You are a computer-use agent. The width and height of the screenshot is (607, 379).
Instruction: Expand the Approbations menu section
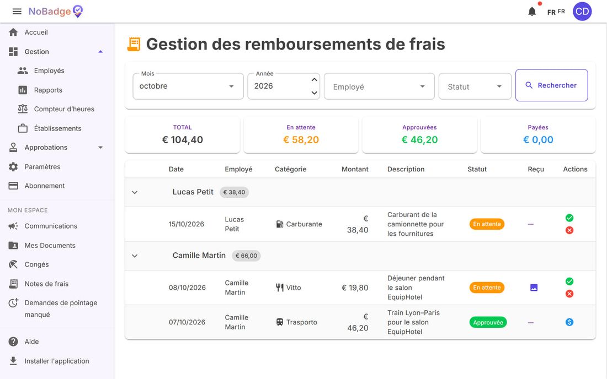tap(57, 148)
